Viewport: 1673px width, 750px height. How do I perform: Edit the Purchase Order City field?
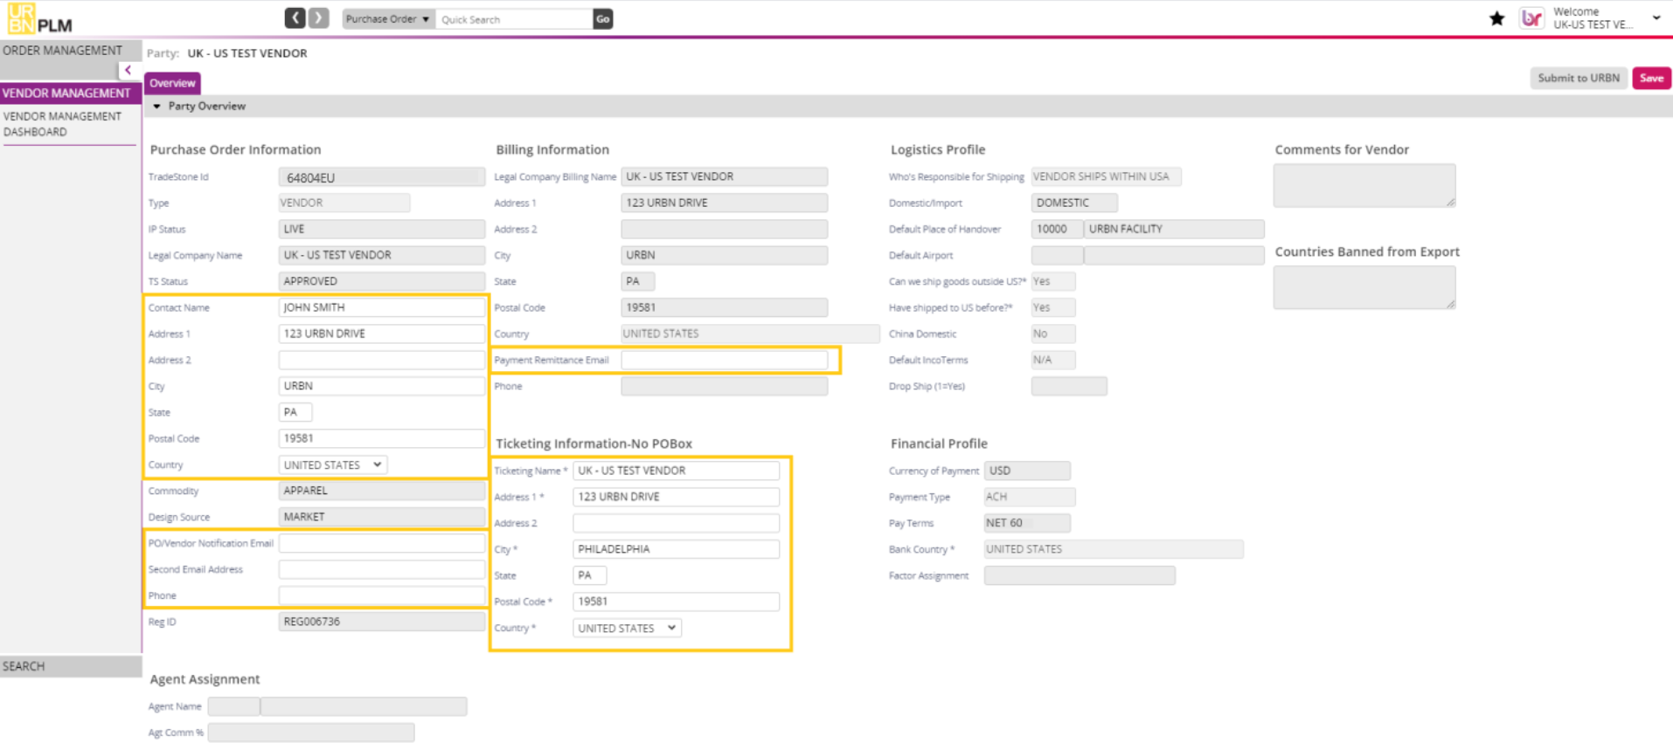381,386
